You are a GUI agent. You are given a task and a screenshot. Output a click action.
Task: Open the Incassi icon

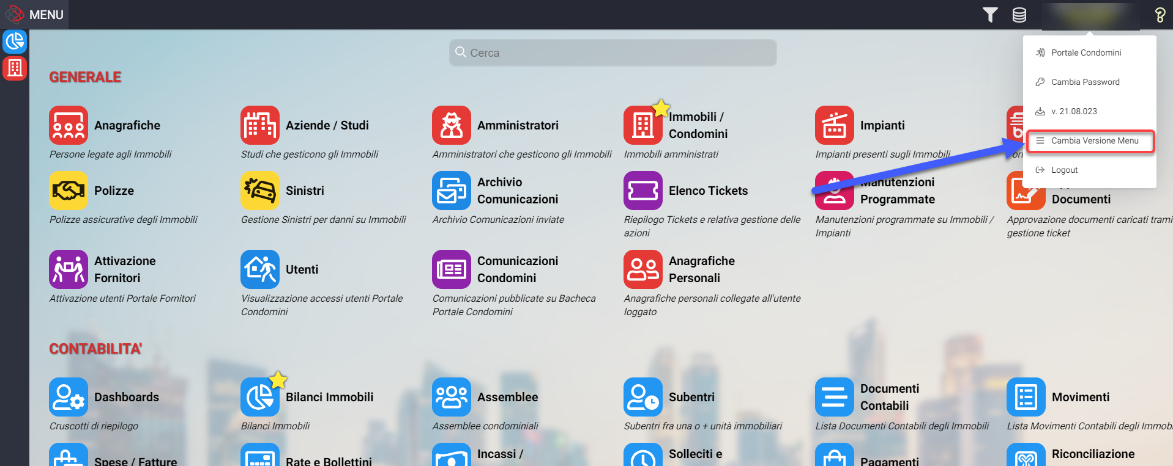[452, 455]
